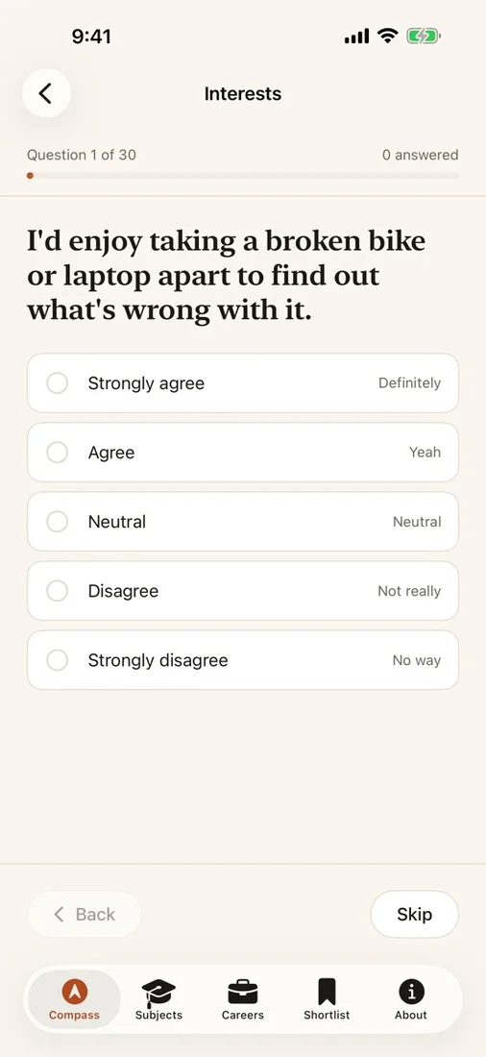
Task: Tap the Definitely label on first option
Action: 409,382
